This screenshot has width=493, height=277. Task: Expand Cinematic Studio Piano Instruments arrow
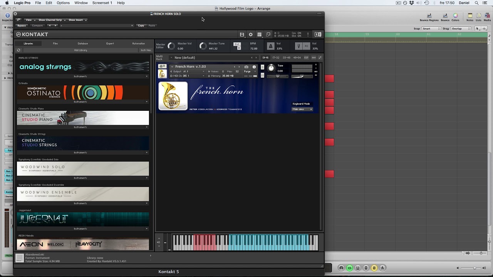pos(147,127)
